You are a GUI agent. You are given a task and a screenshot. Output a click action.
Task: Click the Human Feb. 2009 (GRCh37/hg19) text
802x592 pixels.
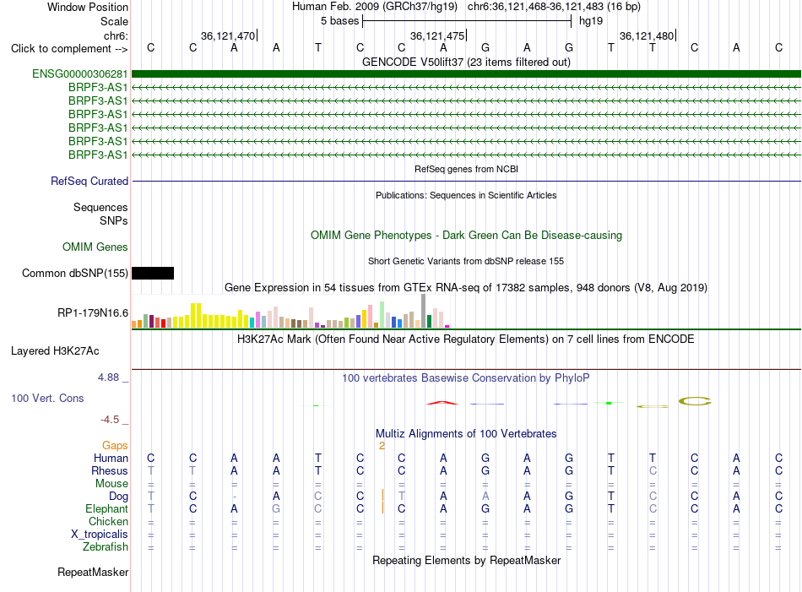point(374,7)
